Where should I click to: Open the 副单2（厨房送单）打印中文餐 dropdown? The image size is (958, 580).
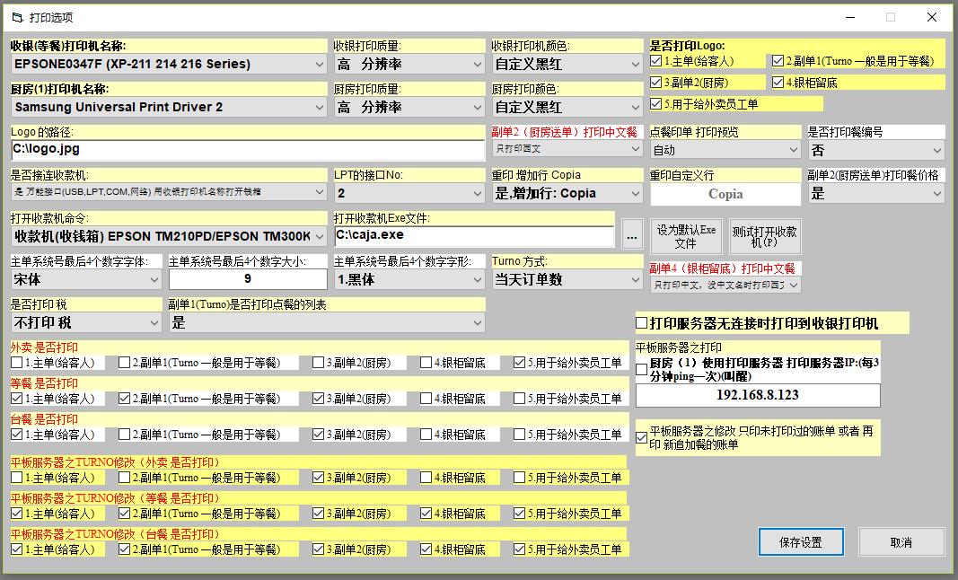point(567,148)
